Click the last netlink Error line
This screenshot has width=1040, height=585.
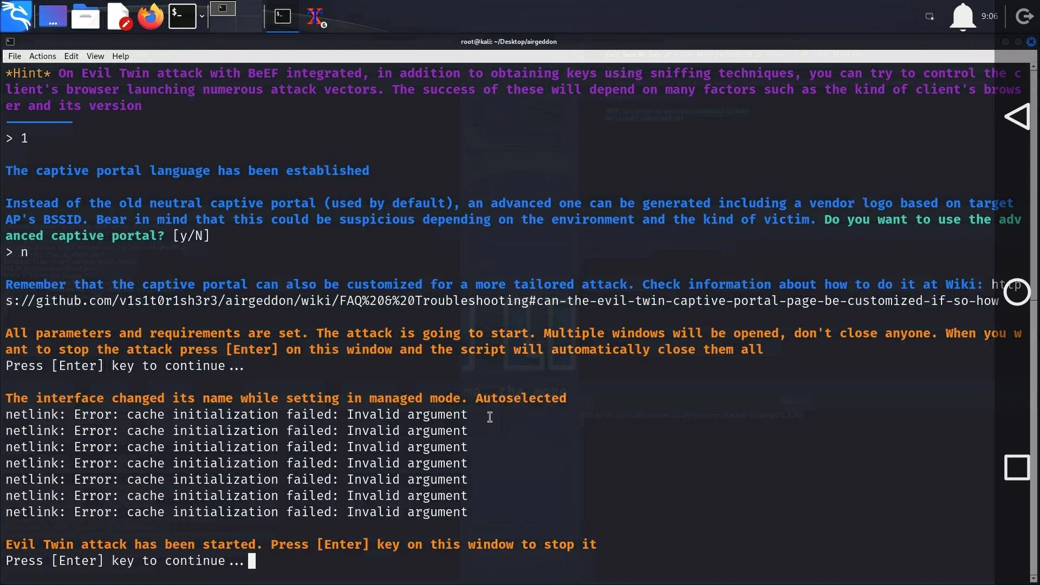236,512
